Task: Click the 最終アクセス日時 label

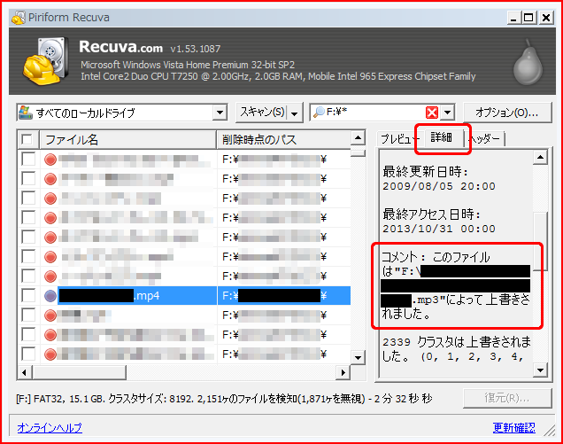Action: [432, 214]
